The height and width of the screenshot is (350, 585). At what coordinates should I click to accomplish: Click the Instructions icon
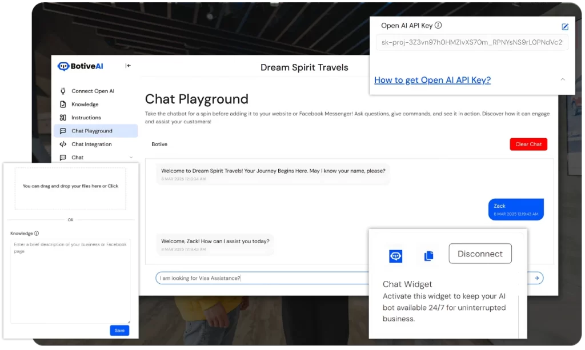pyautogui.click(x=63, y=118)
